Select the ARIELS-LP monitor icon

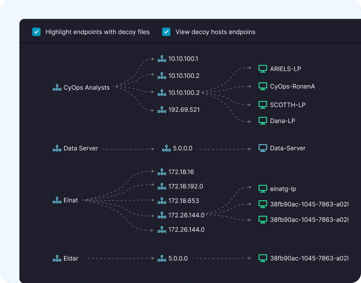(263, 69)
